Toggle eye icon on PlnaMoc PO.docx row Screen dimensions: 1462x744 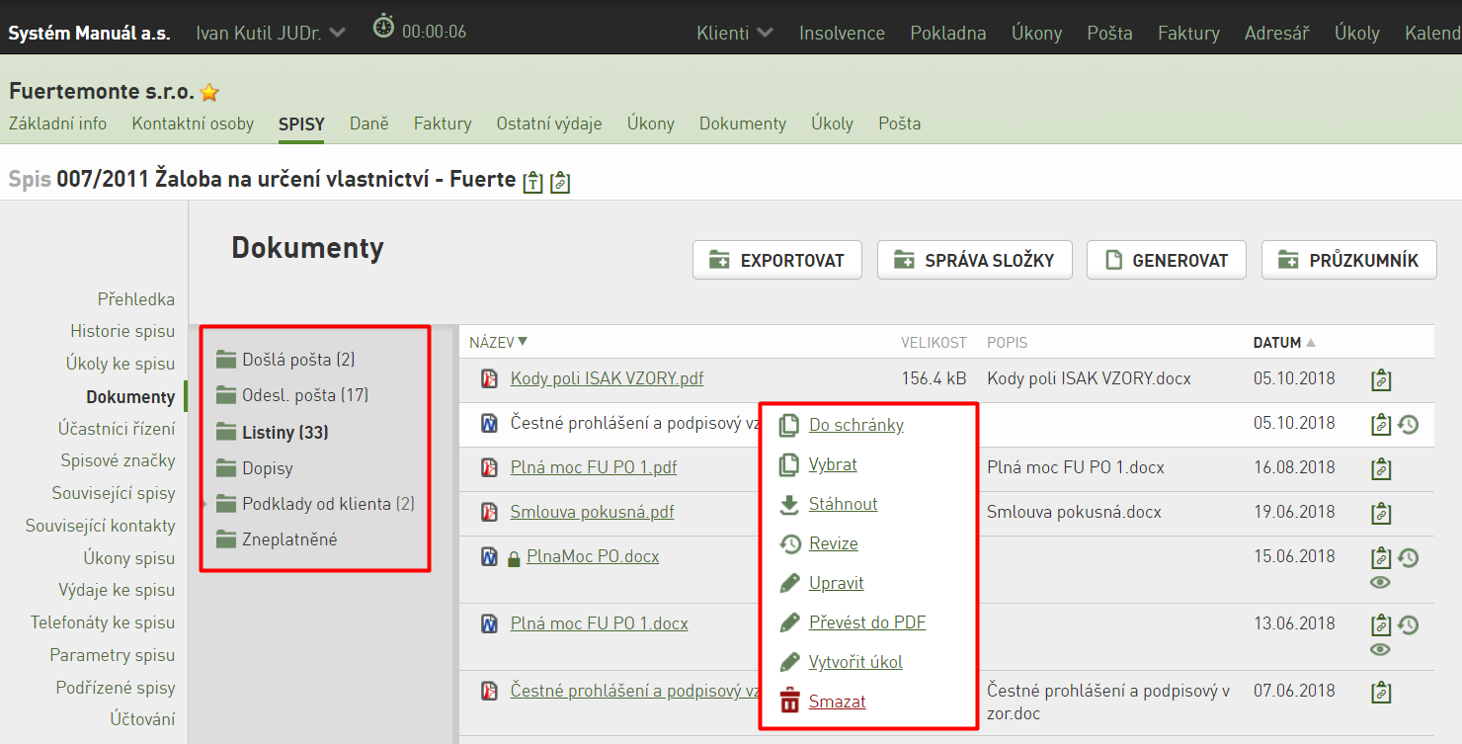pyautogui.click(x=1381, y=583)
